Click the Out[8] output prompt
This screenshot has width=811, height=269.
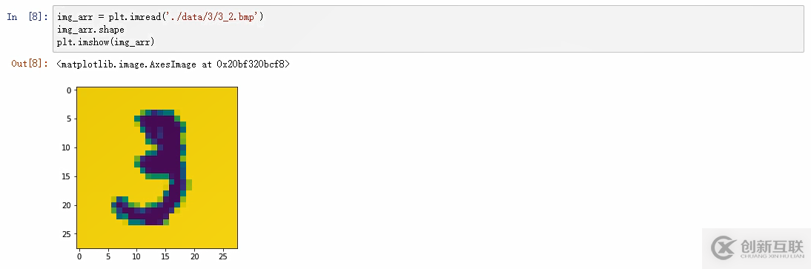point(30,64)
